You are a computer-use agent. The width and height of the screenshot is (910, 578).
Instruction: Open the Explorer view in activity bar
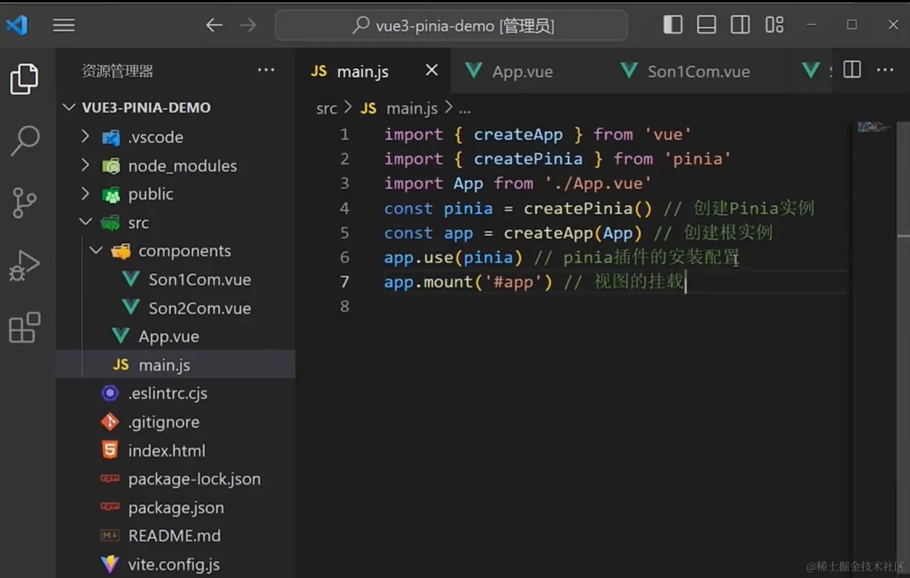pos(25,79)
